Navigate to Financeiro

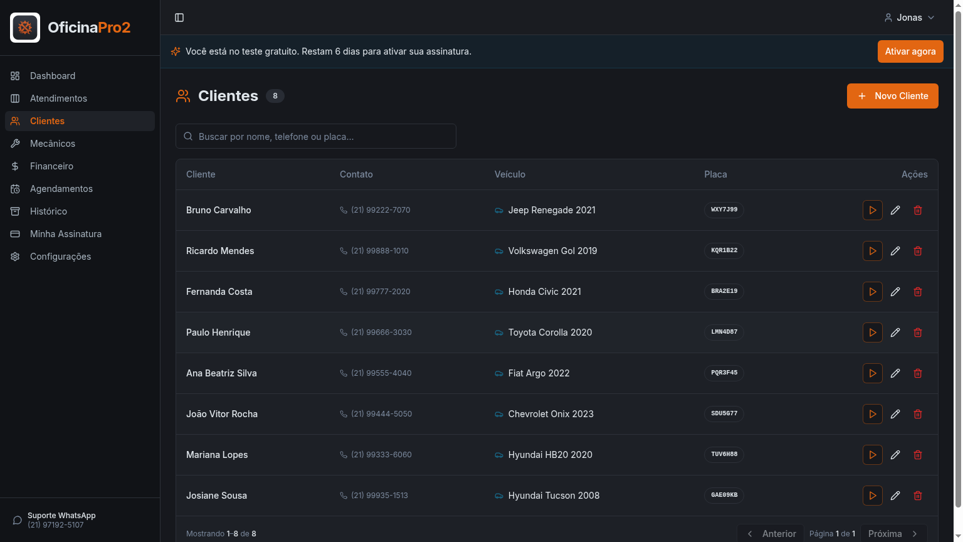80,166
